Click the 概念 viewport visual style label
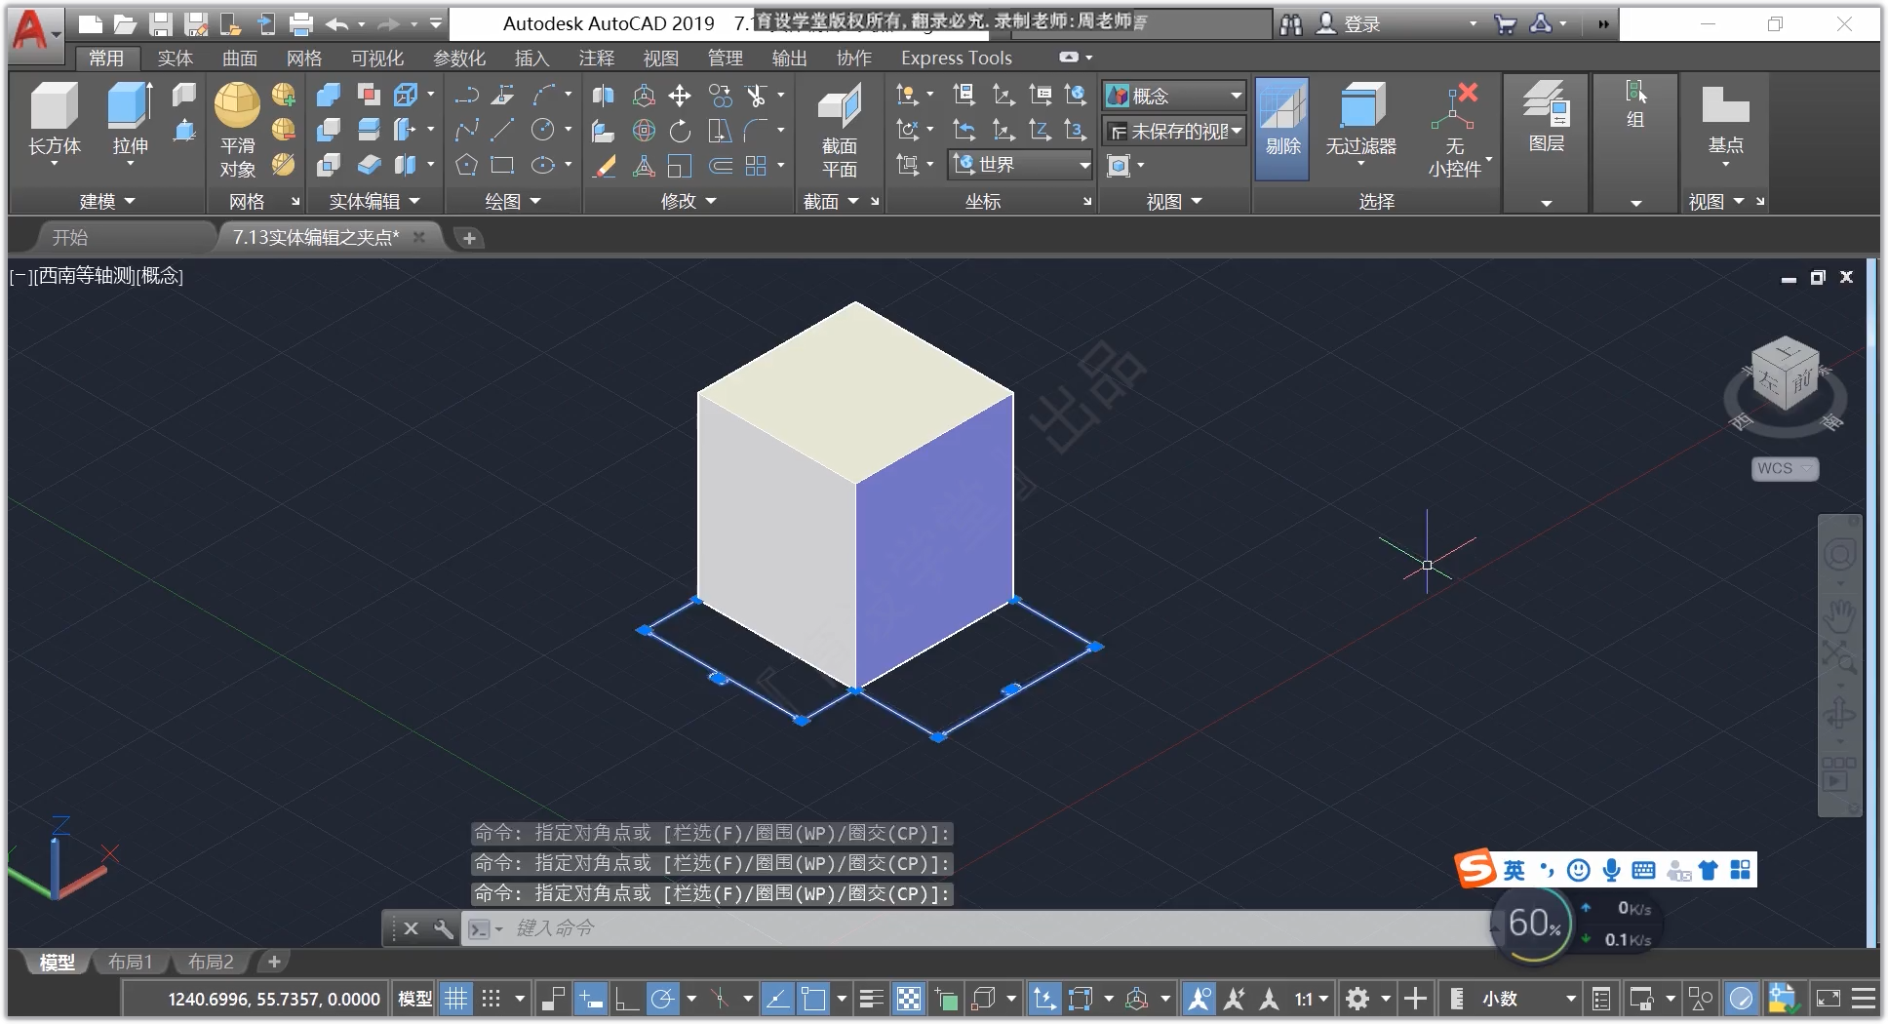Screen dimensions: 1888x1024 159,276
